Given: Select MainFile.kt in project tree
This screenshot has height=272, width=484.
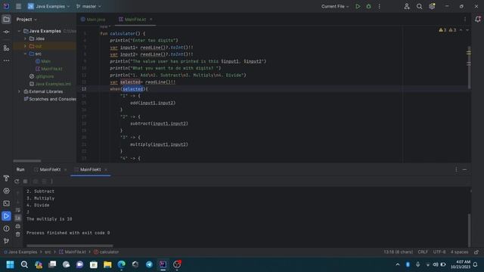Looking at the screenshot, I should coord(48,69).
